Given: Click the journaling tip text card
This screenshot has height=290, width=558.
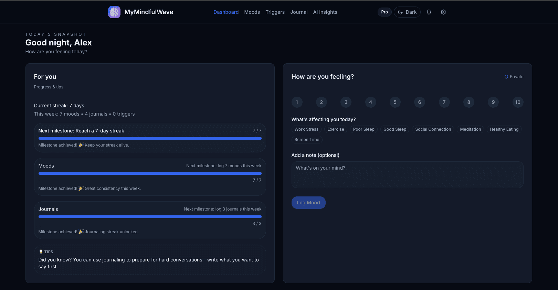Looking at the screenshot, I should [150, 260].
